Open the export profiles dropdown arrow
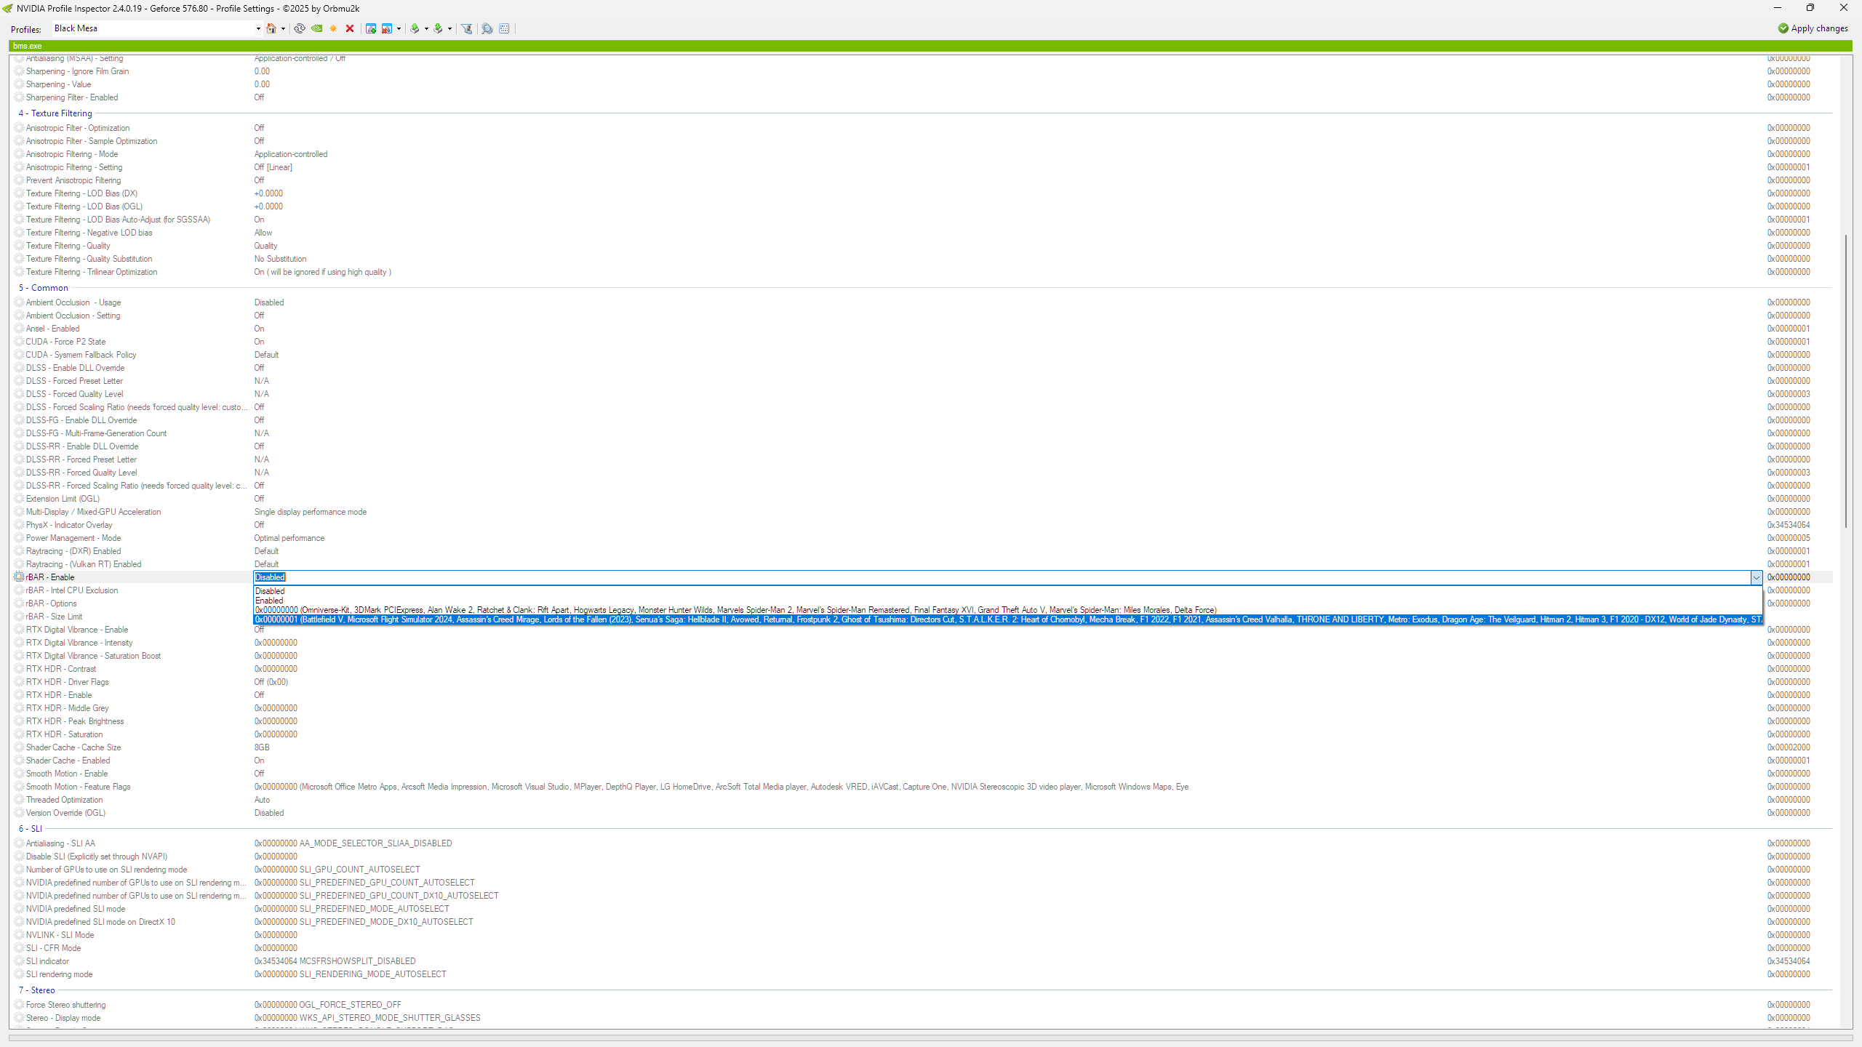1862x1047 pixels. (x=426, y=29)
